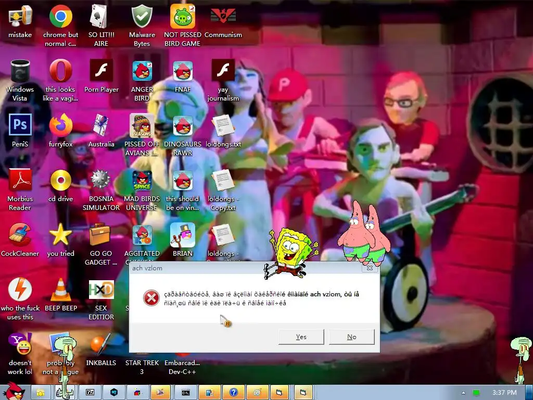Click the ach vzlom dialog title text
The width and height of the screenshot is (533, 400).
(147, 268)
